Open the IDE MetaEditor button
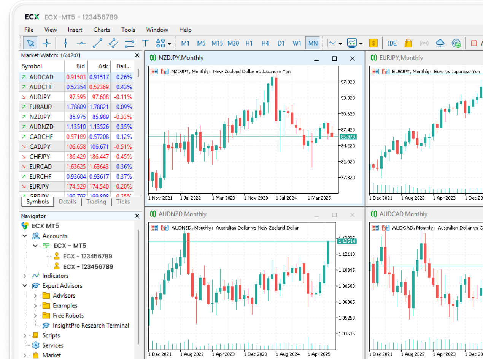Image resolution: width=483 pixels, height=359 pixels. [x=392, y=43]
